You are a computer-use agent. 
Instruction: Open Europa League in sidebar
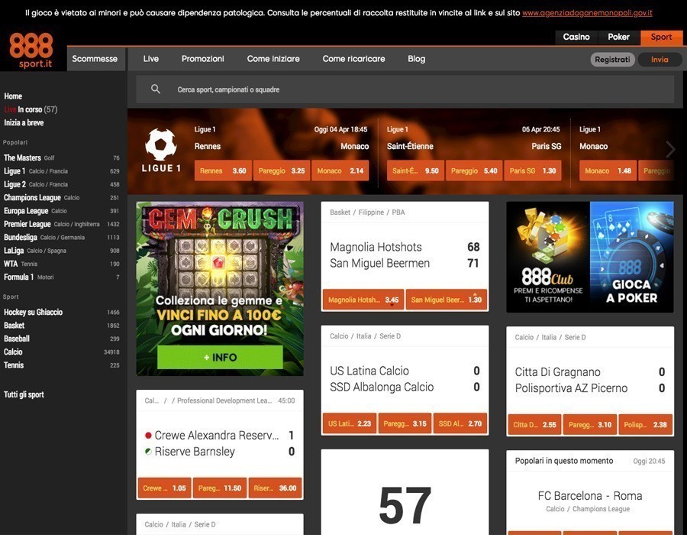pyautogui.click(x=61, y=211)
